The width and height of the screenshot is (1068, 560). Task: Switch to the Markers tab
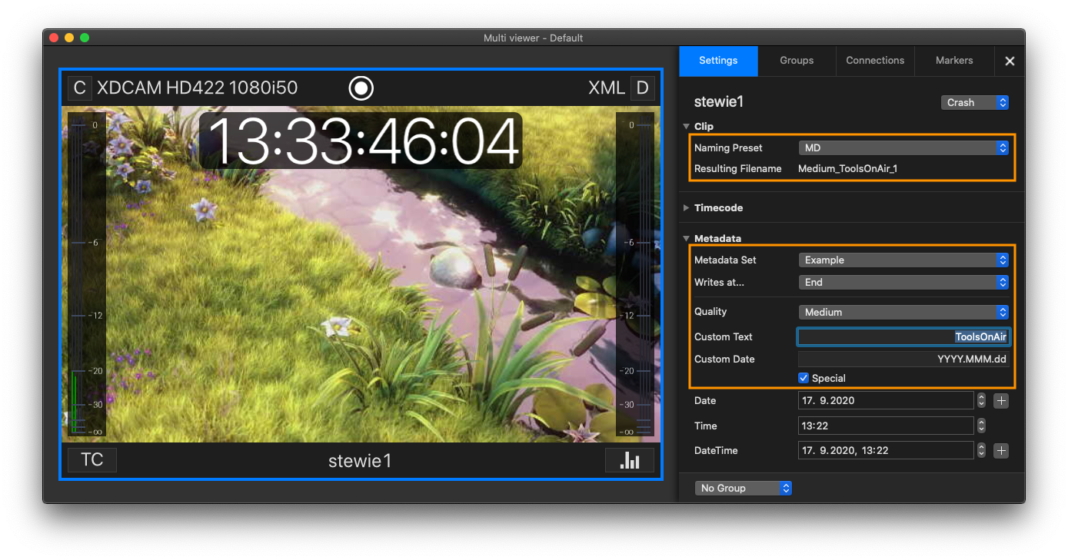954,61
